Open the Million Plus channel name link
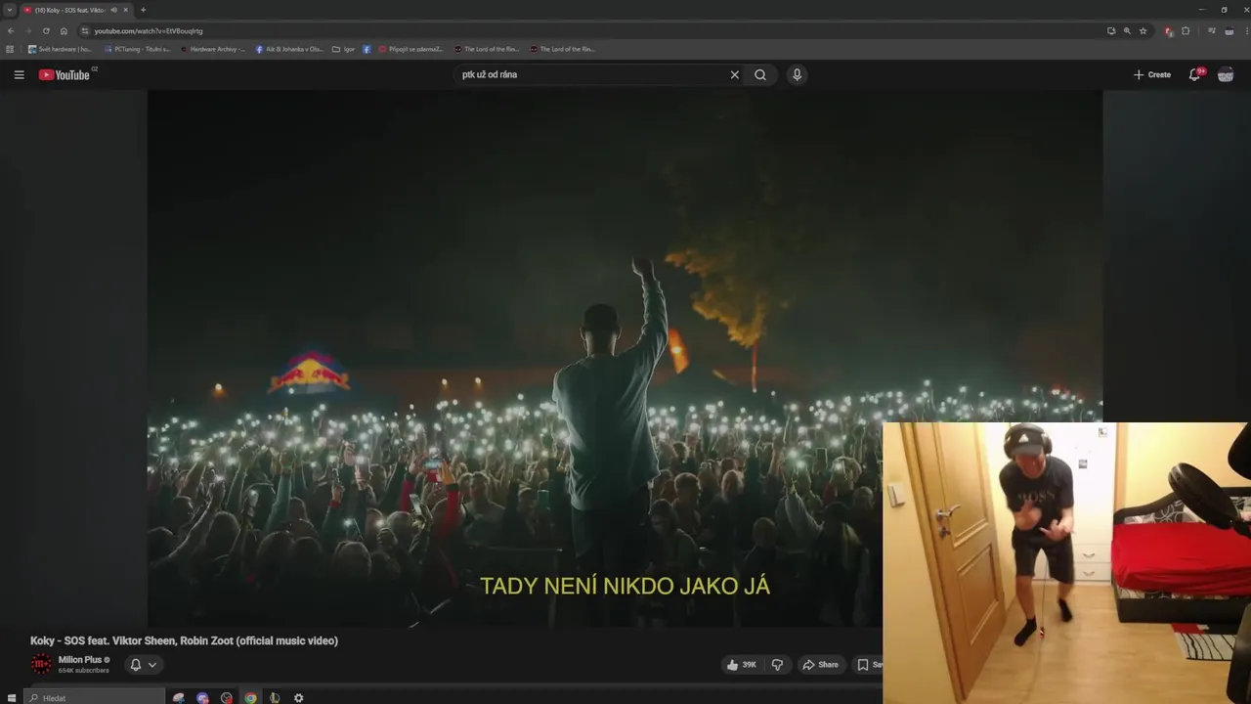This screenshot has height=704, width=1251. pos(80,660)
